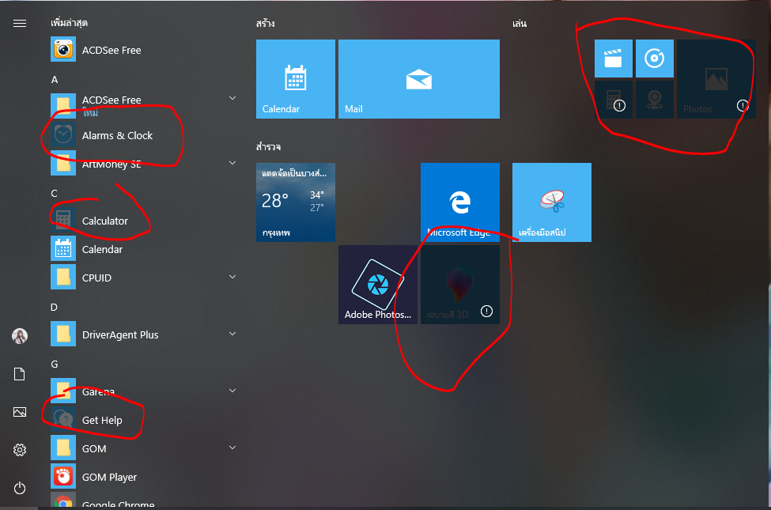The height and width of the screenshot is (510, 771).
Task: Expand the Garena folder chevron
Action: pos(232,391)
